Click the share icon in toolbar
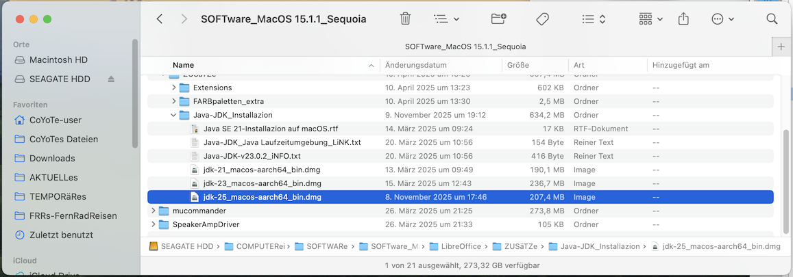 [683, 19]
